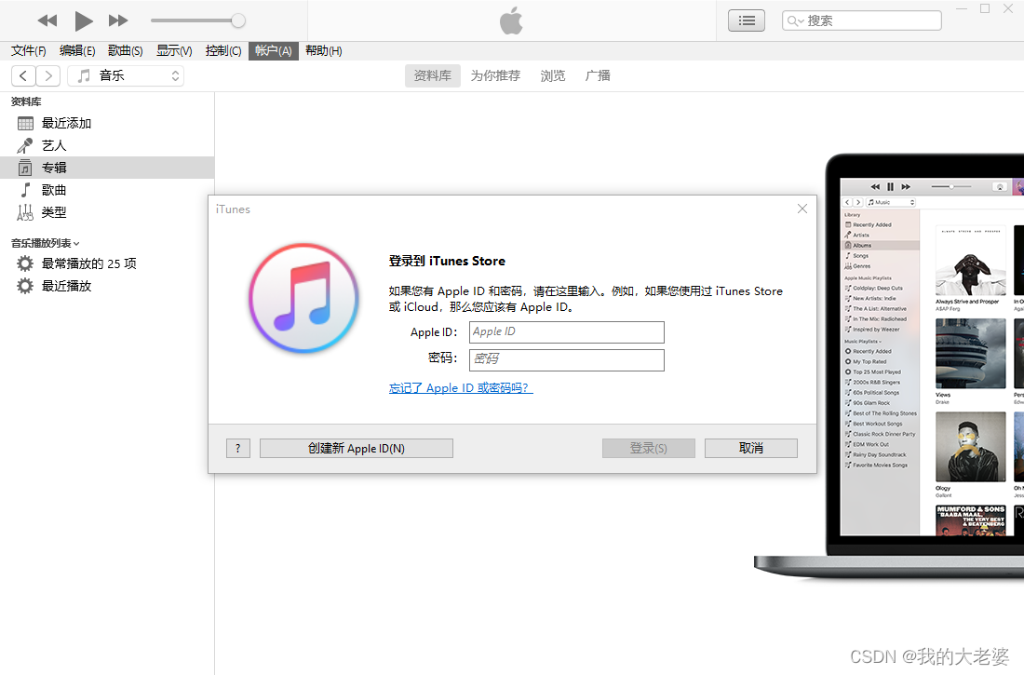Screen dimensions: 1024x675
Task: Click the 歌曲 music note icon
Action: point(25,190)
